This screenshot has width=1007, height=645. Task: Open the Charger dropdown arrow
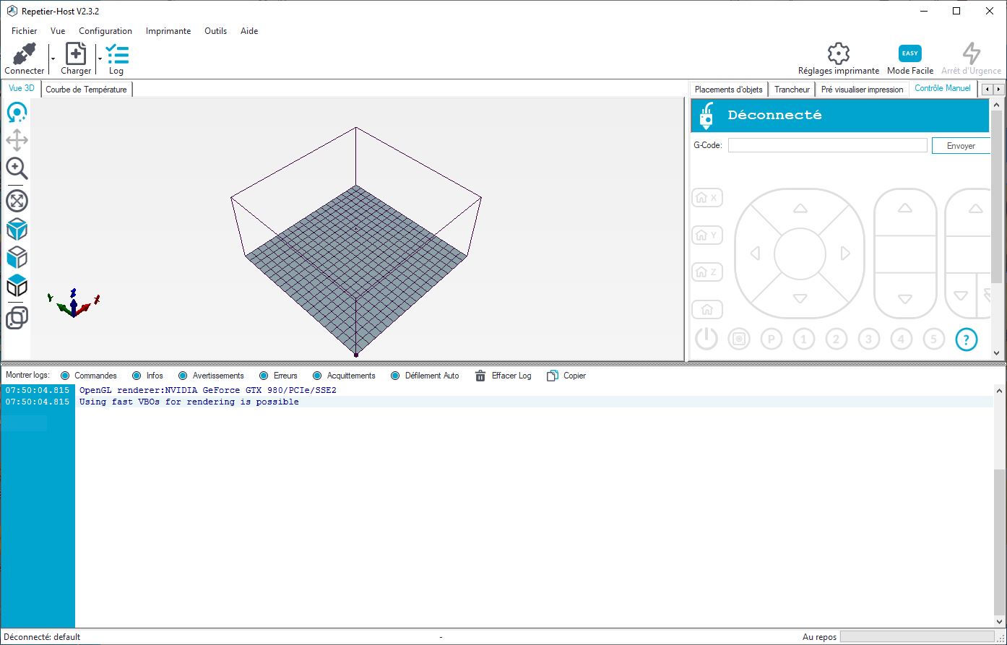click(x=99, y=59)
